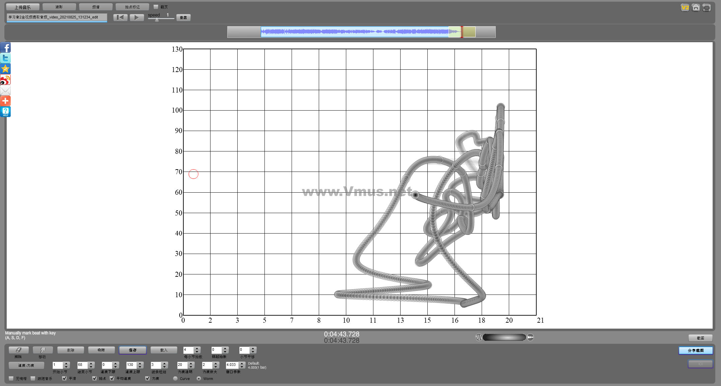Click the Facebook share icon
721x386 pixels.
(x=5, y=48)
